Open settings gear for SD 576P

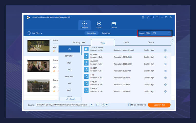165,85
